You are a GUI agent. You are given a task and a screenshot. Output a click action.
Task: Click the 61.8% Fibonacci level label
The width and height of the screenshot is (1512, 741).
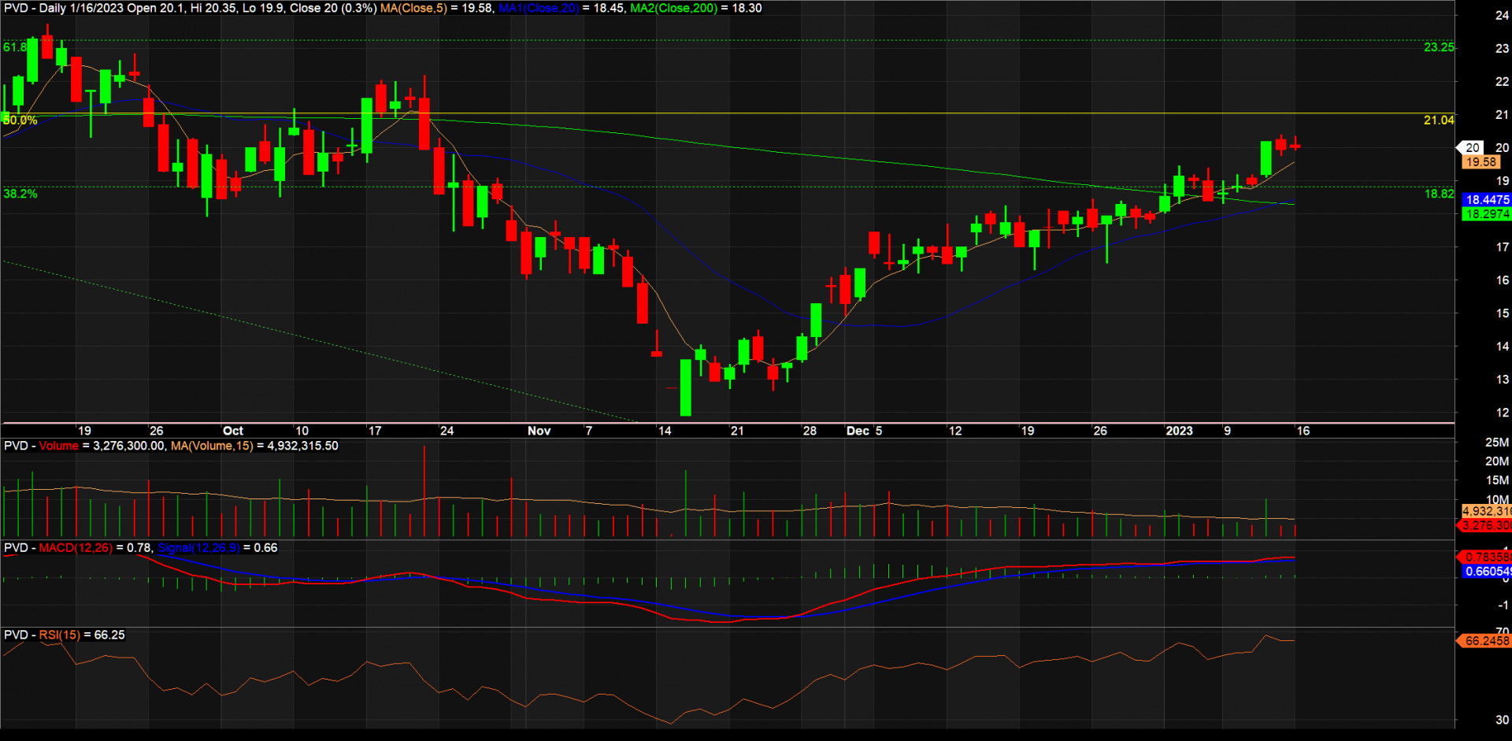click(x=15, y=47)
